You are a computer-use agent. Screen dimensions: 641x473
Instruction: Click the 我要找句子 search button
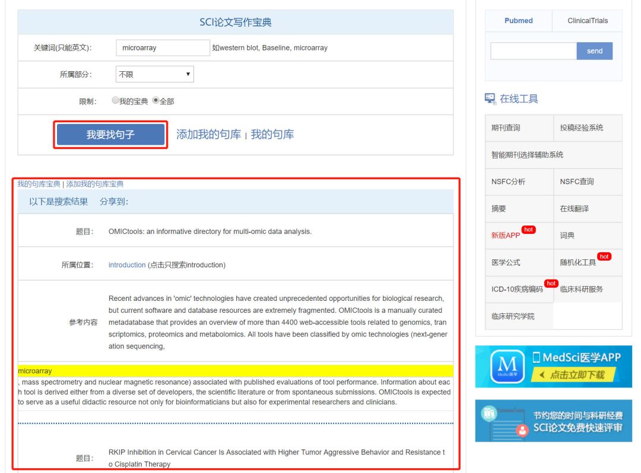[x=110, y=135]
